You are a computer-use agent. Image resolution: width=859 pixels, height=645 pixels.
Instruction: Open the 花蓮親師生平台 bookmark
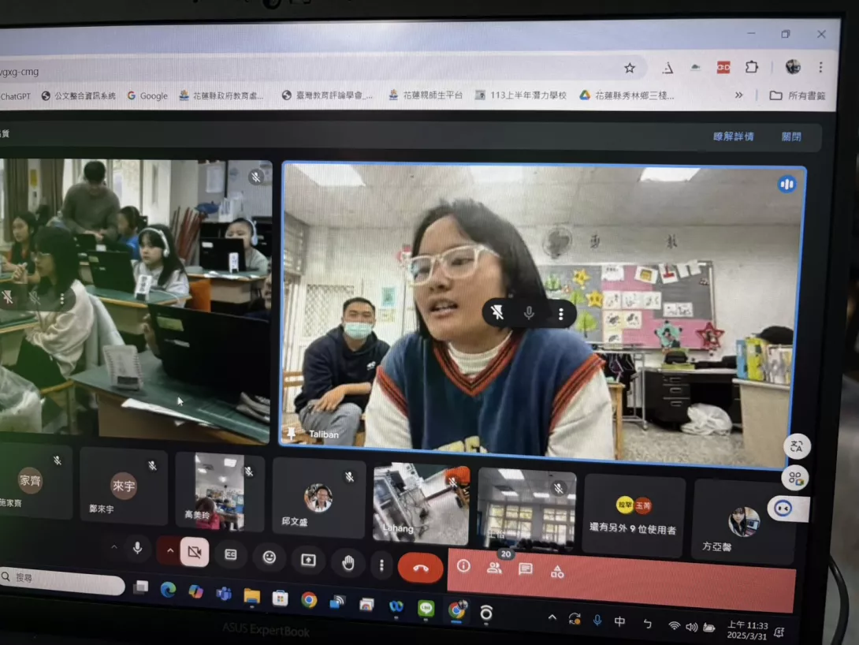point(425,95)
